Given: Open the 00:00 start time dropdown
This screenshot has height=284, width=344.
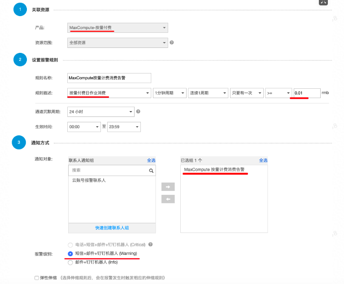Looking at the screenshot, I should coord(84,127).
